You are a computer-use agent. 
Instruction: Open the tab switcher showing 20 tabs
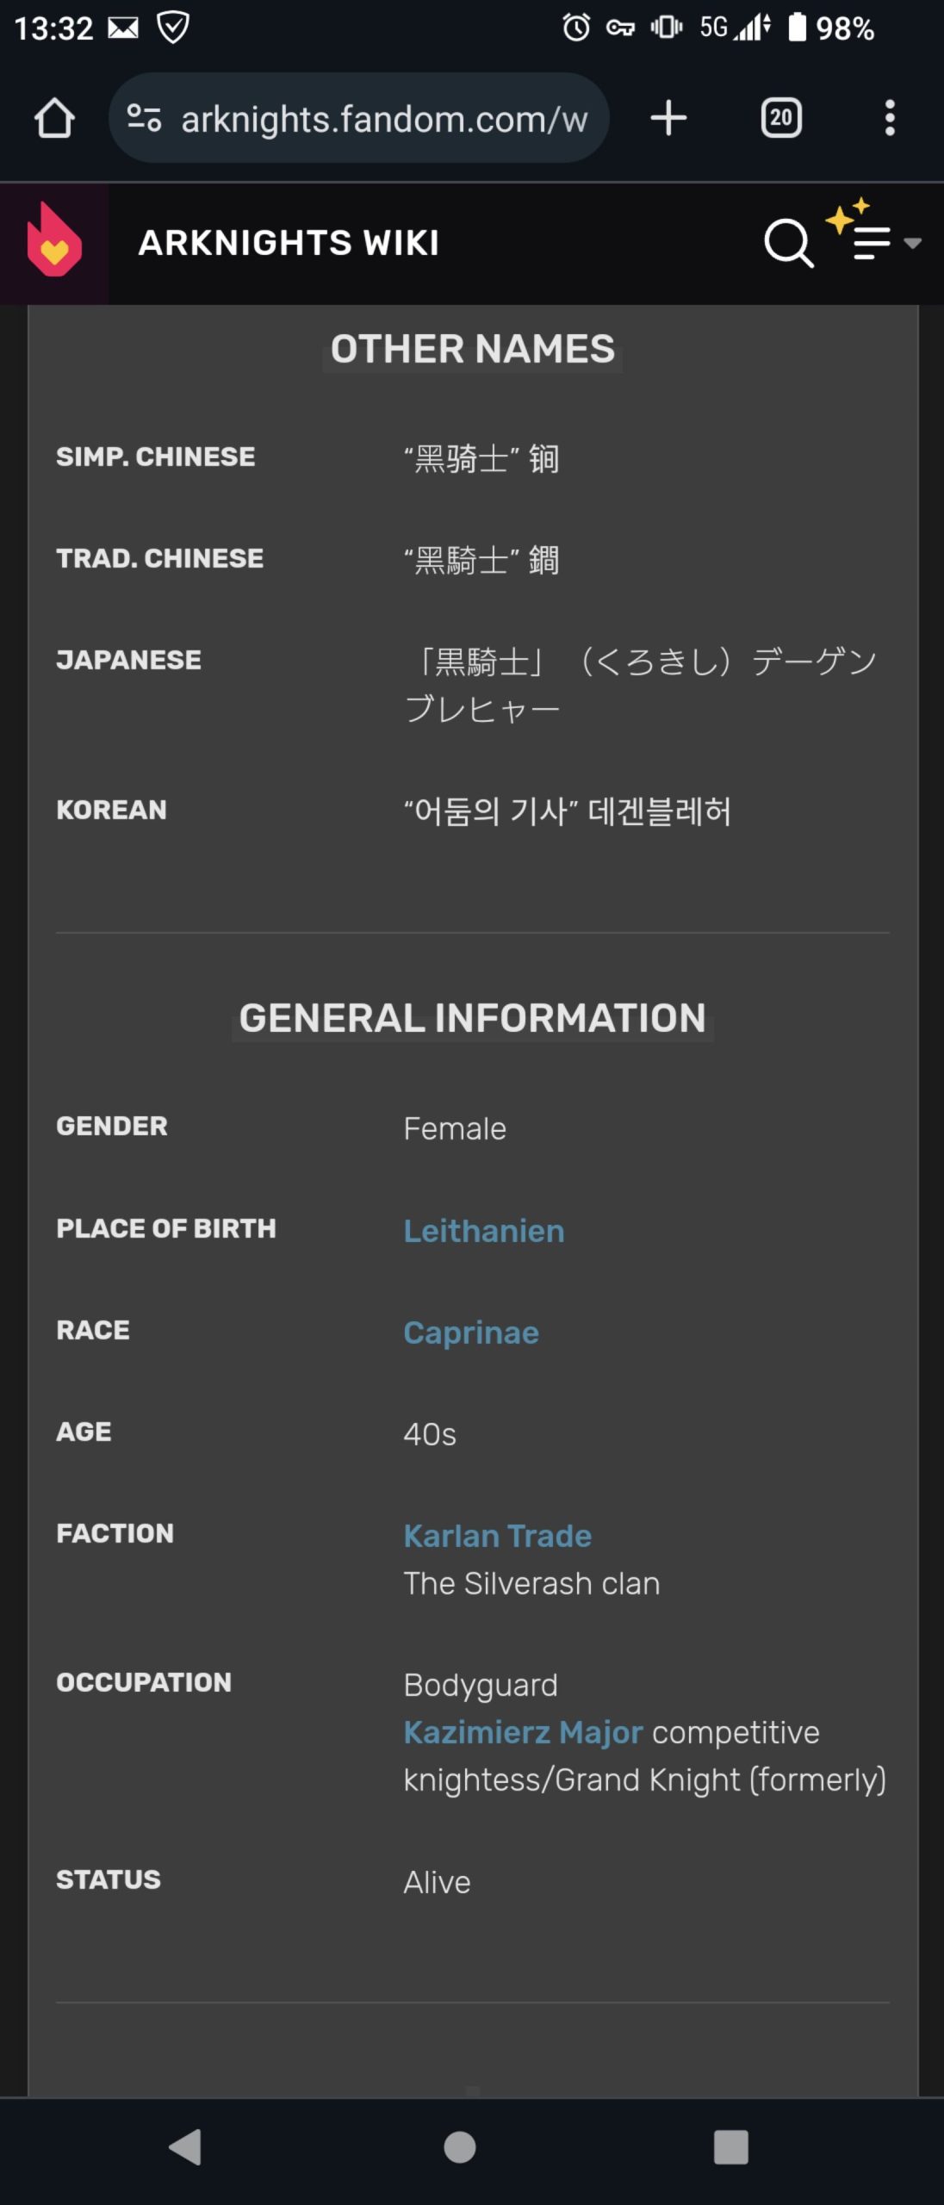[x=781, y=118]
